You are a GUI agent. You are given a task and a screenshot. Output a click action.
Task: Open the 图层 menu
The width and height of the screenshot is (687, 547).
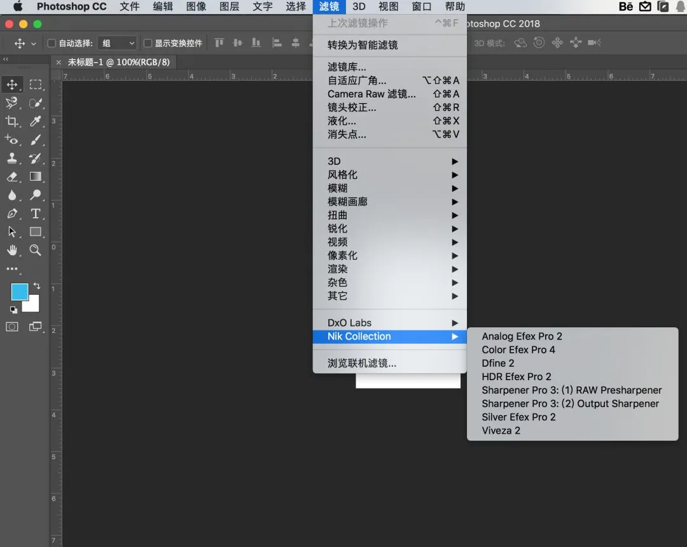[229, 6]
